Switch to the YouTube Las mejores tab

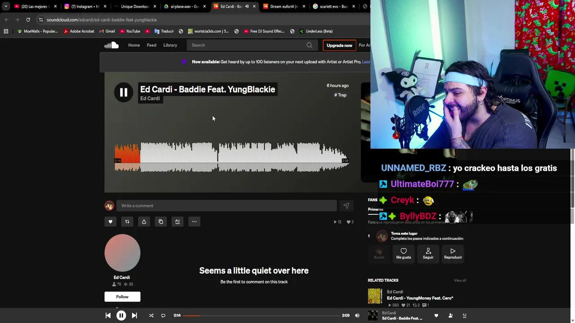point(35,6)
